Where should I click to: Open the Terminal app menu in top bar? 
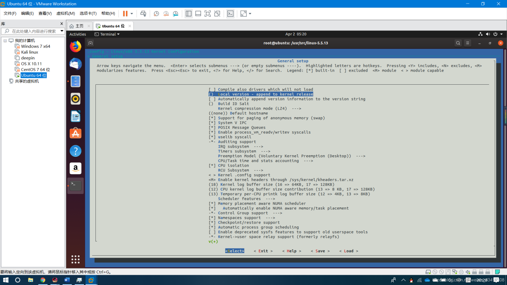[x=107, y=34]
